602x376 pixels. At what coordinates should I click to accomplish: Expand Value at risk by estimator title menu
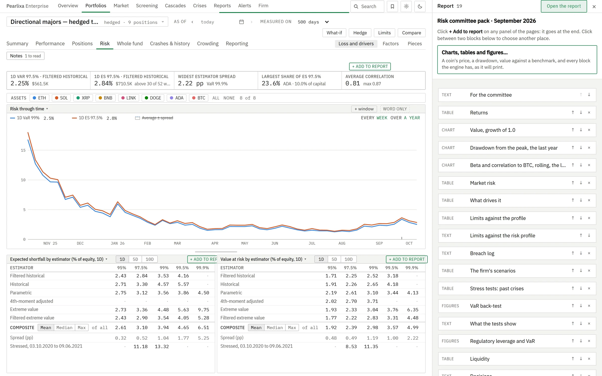[263, 259]
